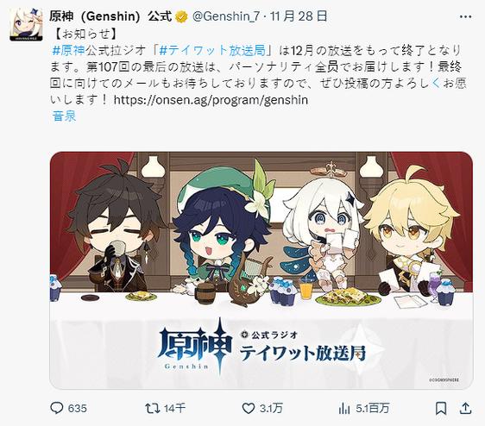Click the 635 replies count

pyautogui.click(x=78, y=409)
